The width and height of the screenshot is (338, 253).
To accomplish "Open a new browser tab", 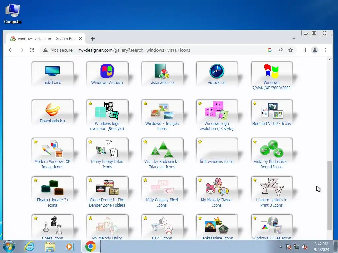I will click(93, 39).
